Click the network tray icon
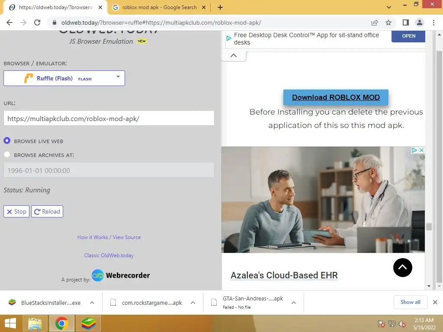 click(392, 324)
